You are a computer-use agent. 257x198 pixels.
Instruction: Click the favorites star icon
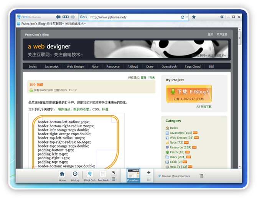pyautogui.click(x=194, y=17)
